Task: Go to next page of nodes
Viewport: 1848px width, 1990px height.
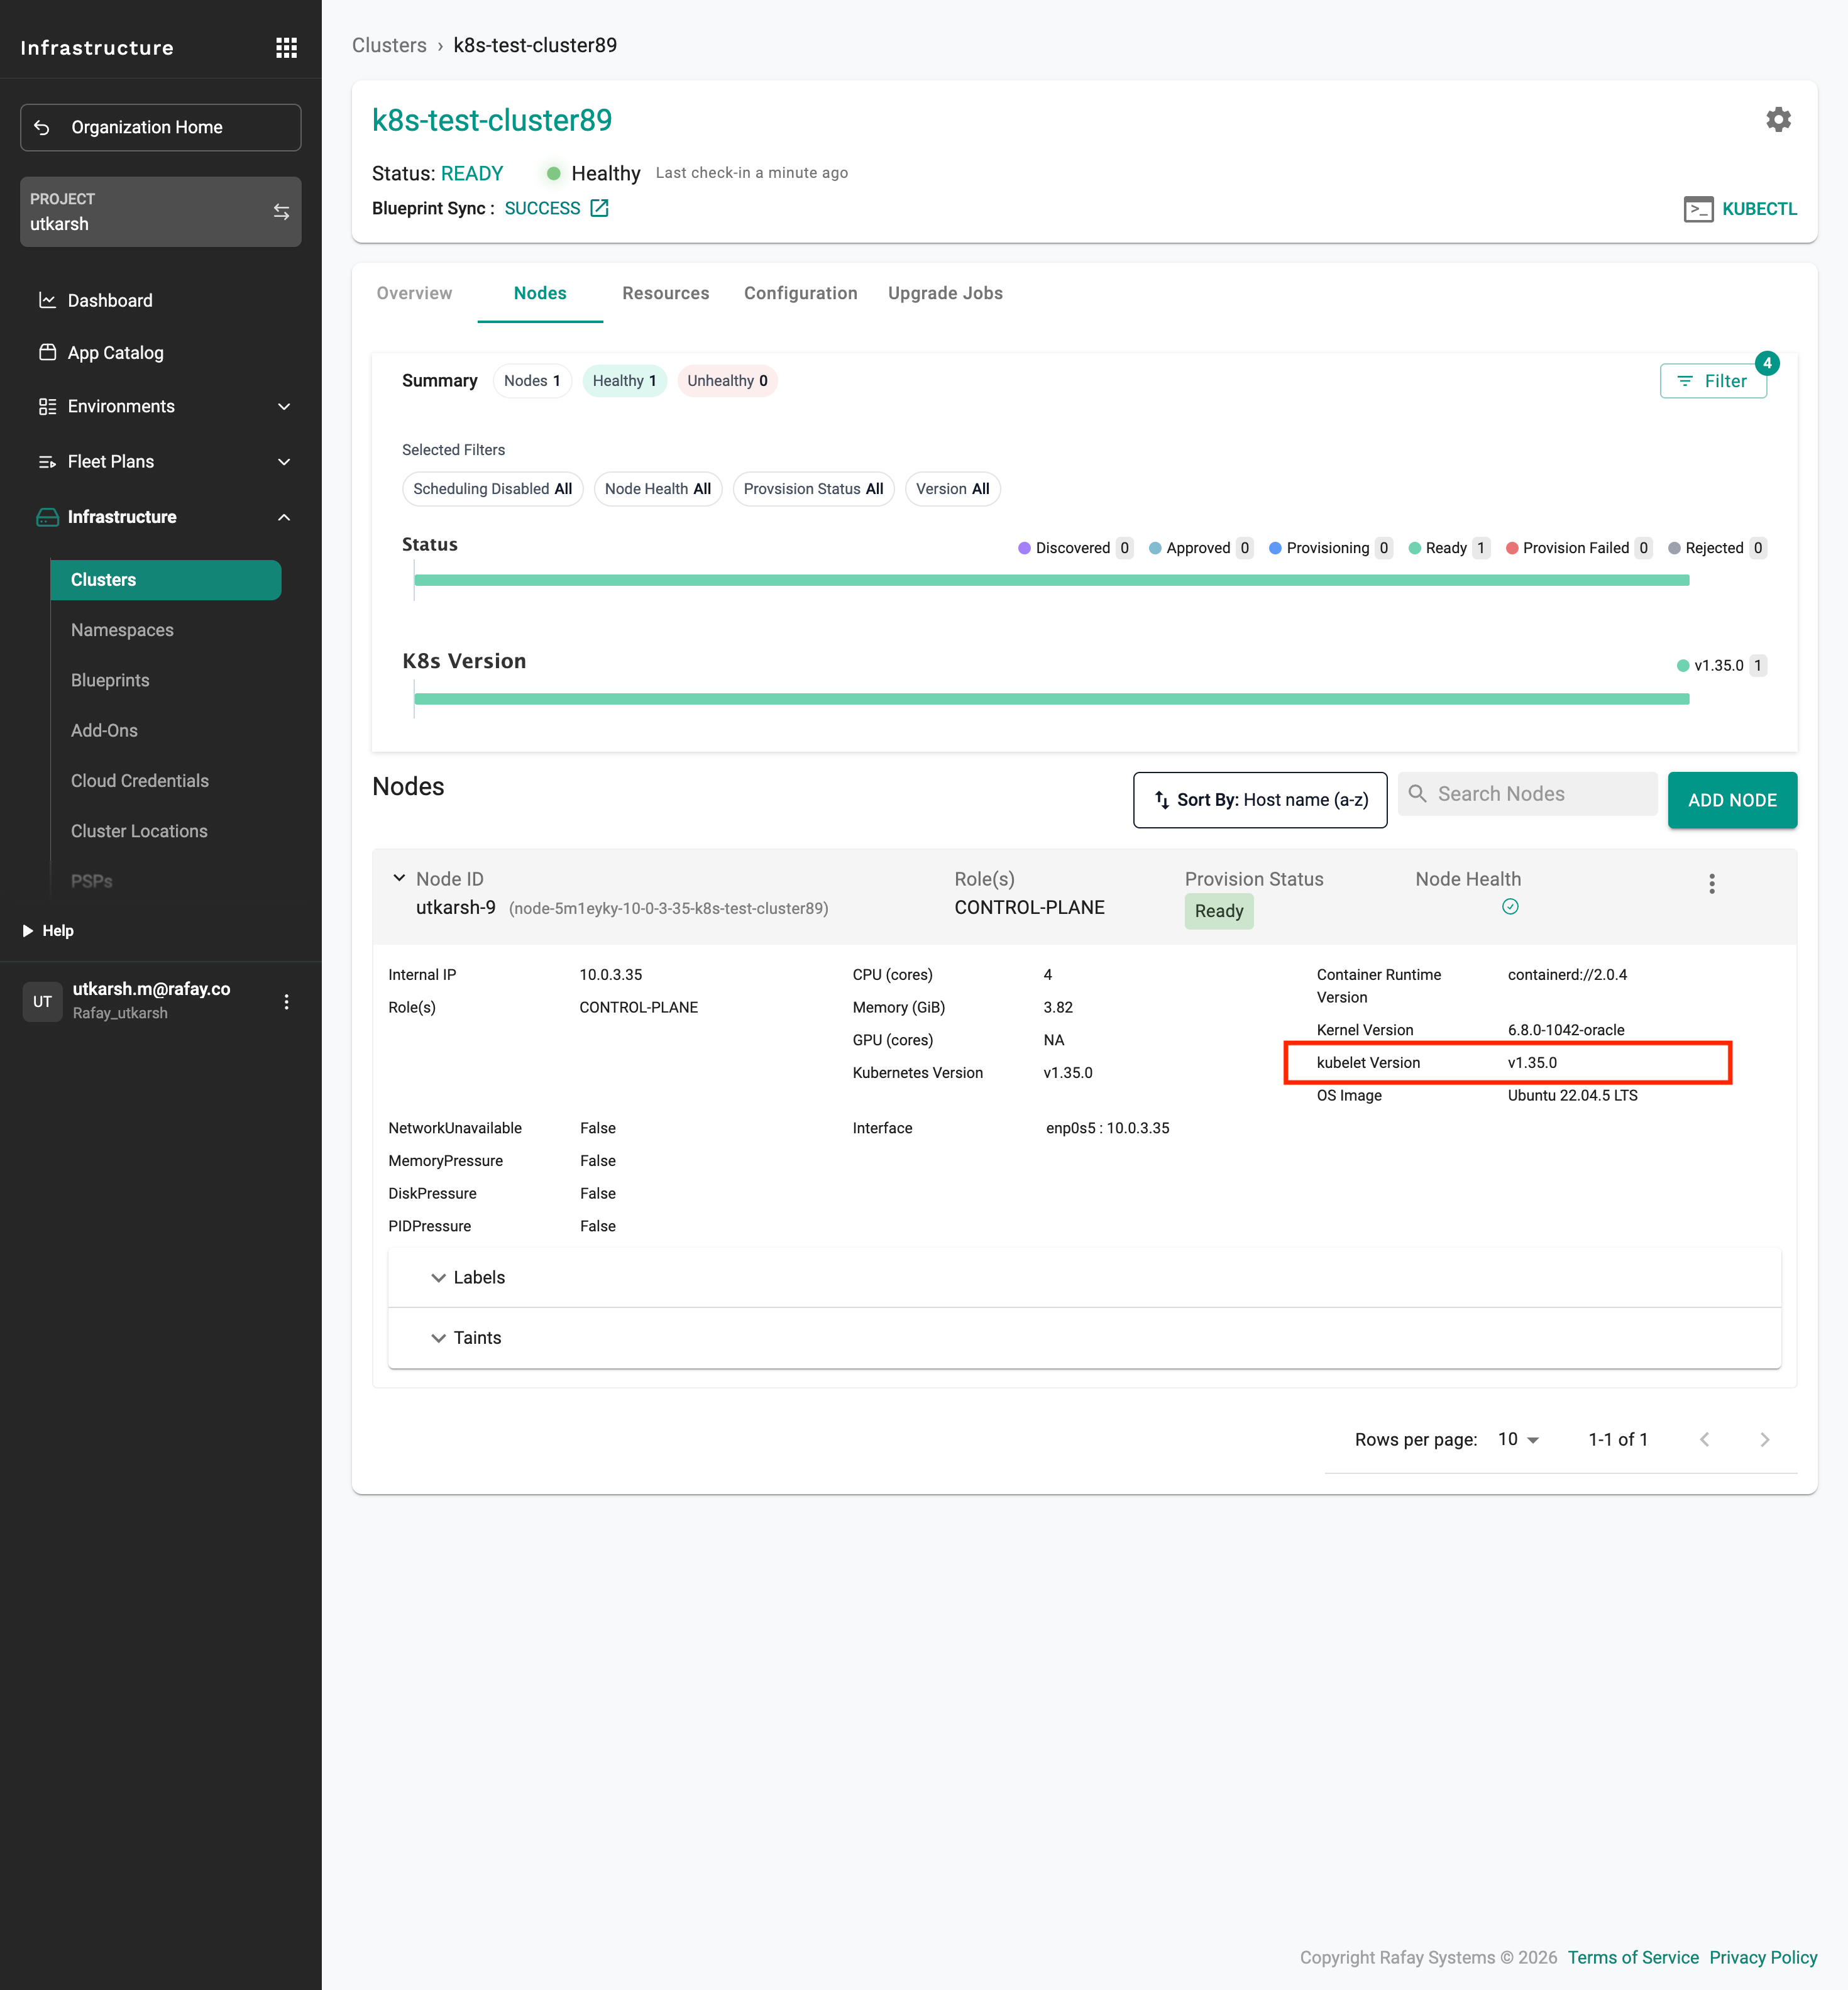Action: pyautogui.click(x=1764, y=1439)
